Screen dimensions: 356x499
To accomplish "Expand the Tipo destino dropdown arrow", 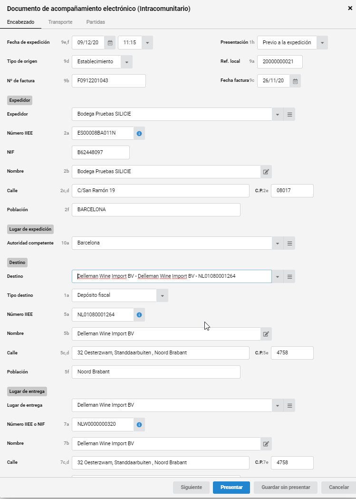I will click(162, 296).
